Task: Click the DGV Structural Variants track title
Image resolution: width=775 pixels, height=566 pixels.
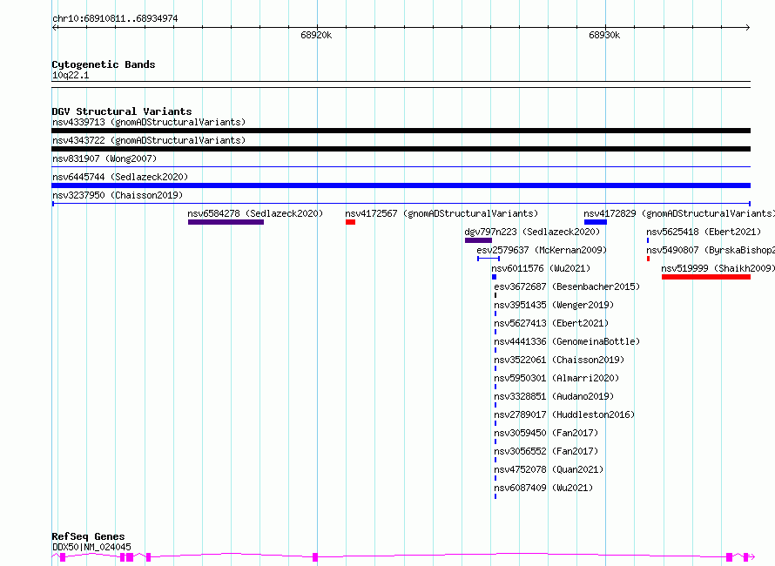Action: click(x=122, y=111)
